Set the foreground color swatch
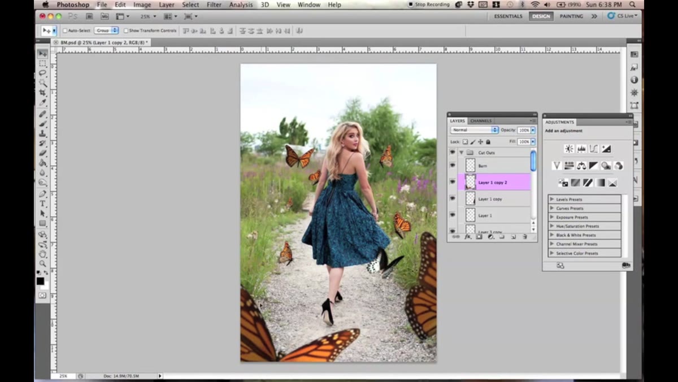678x382 pixels. (x=40, y=281)
